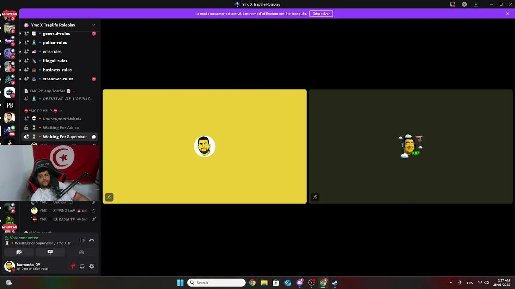Disconnect from voice with the hang-up icon
Screen dimensions: 515x289
92,240
